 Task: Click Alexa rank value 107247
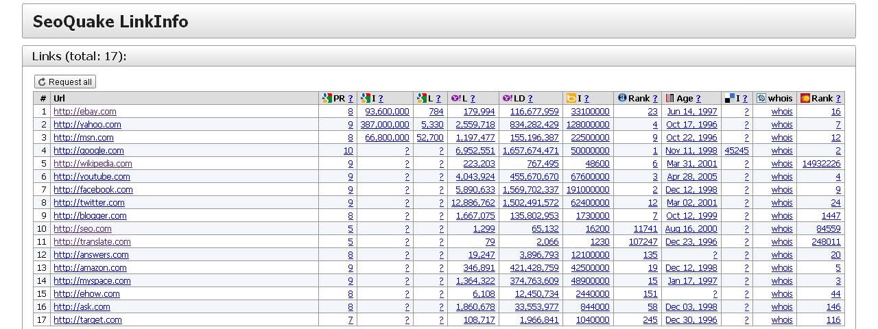643,242
